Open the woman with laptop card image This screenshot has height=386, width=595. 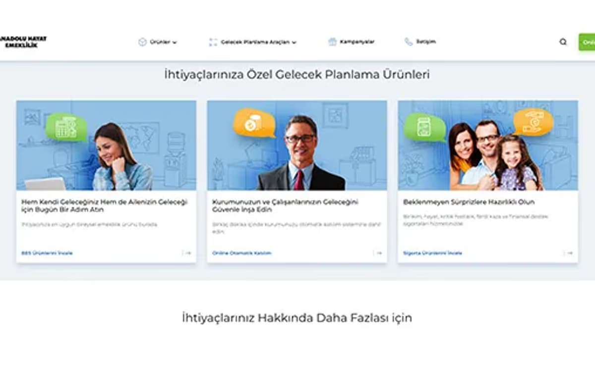(x=106, y=145)
